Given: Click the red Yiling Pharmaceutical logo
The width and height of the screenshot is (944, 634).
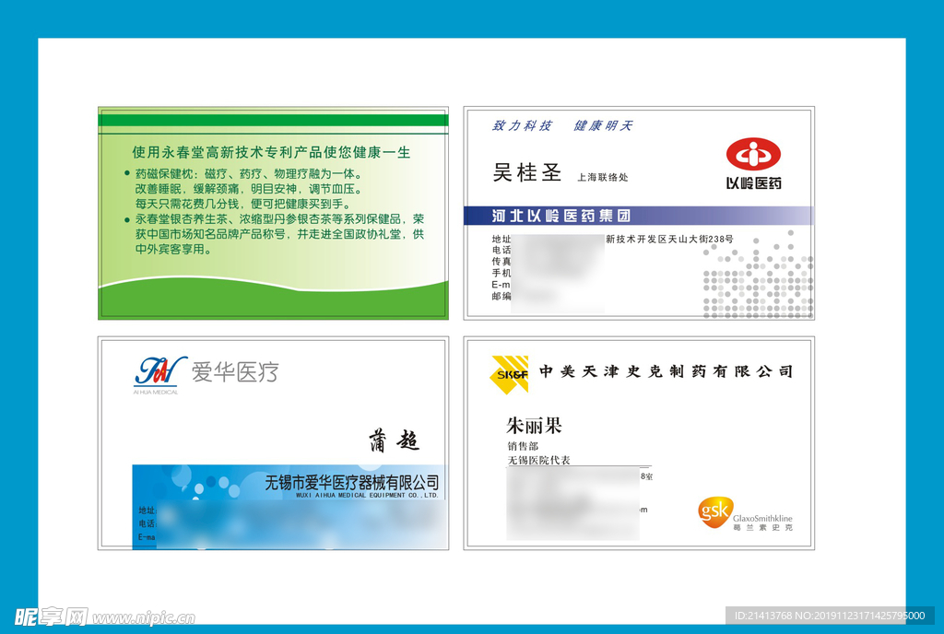Looking at the screenshot, I should tap(752, 154).
